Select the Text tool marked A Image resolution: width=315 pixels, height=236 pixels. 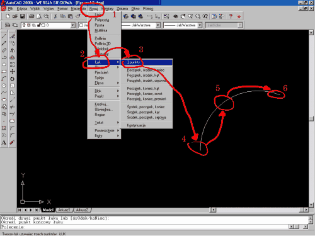tap(4, 142)
